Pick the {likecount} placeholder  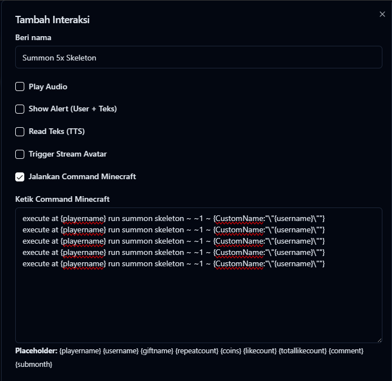pos(260,351)
